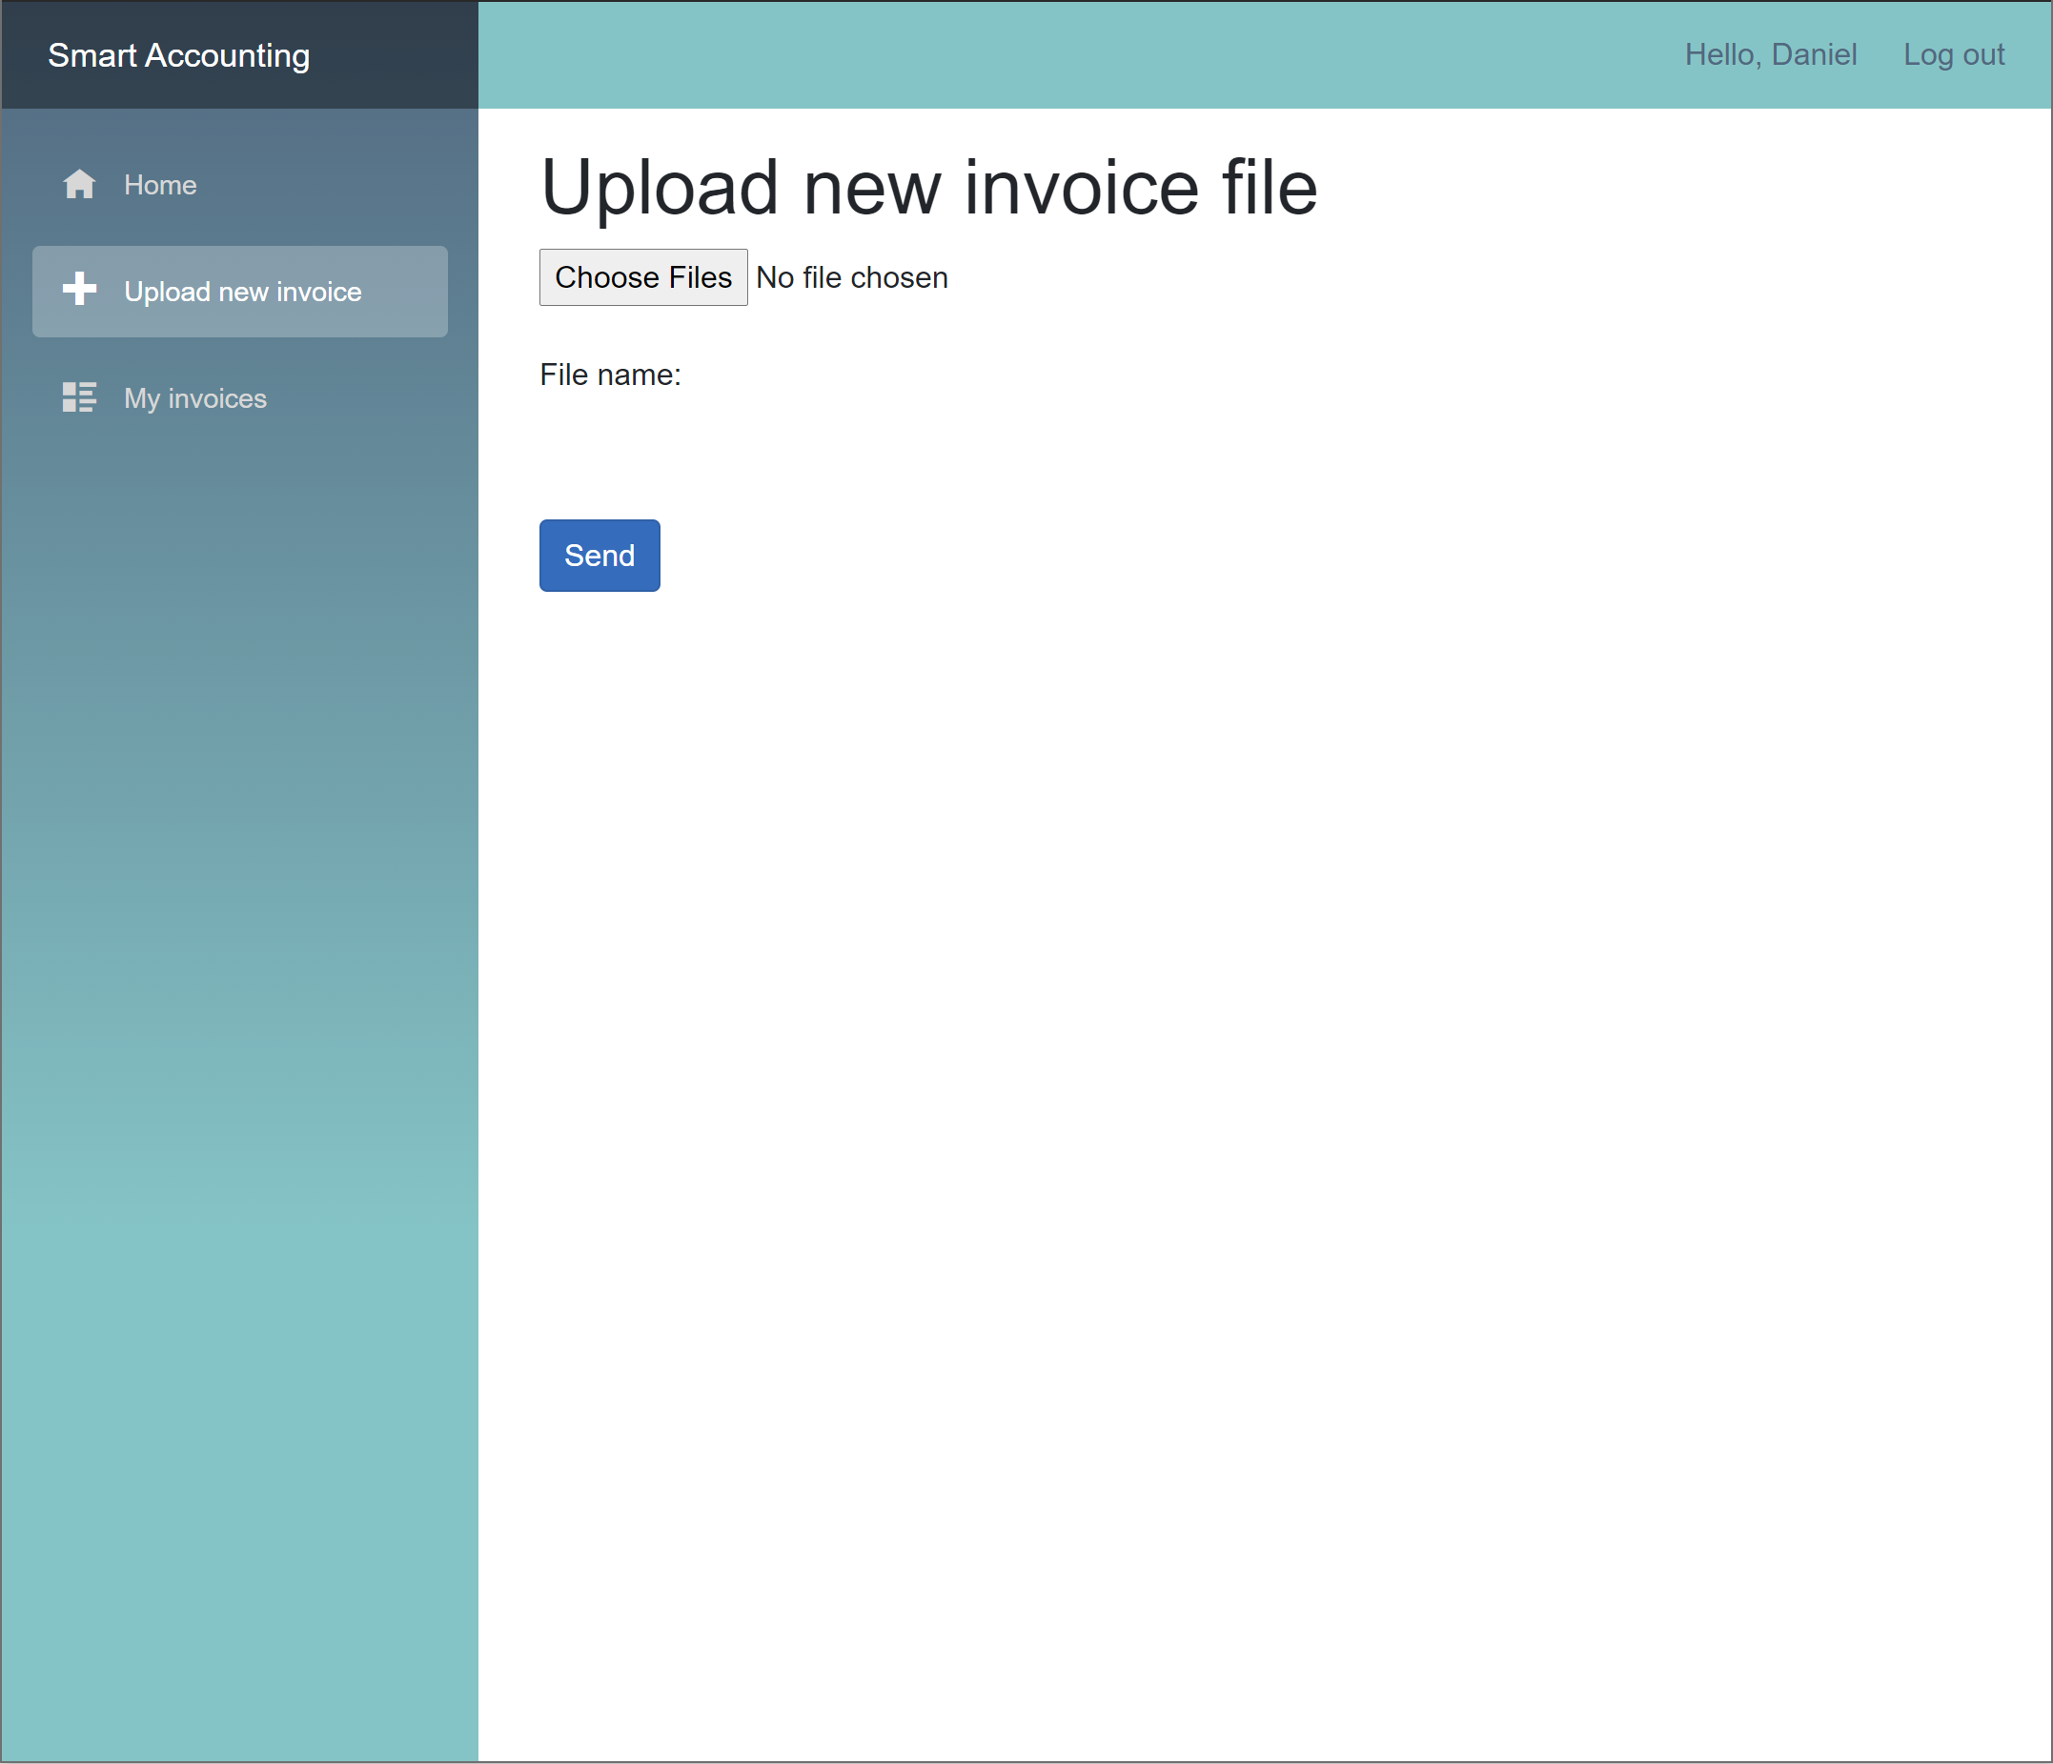This screenshot has height=1764, width=2053.
Task: Click the word Accounting in the logo
Action: pos(227,55)
